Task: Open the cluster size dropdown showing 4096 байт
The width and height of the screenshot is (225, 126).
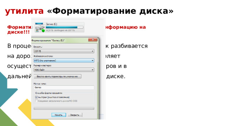Action: click(64, 70)
